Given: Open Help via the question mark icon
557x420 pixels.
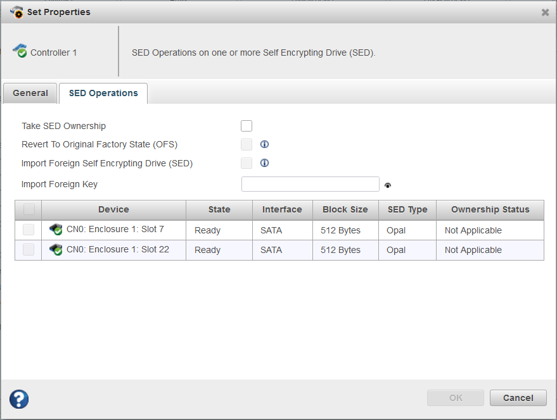Looking at the screenshot, I should 18,399.
